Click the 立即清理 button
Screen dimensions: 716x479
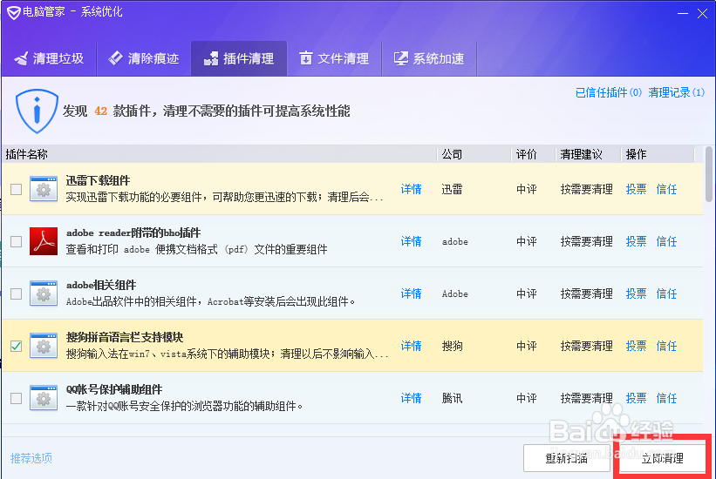(x=662, y=458)
